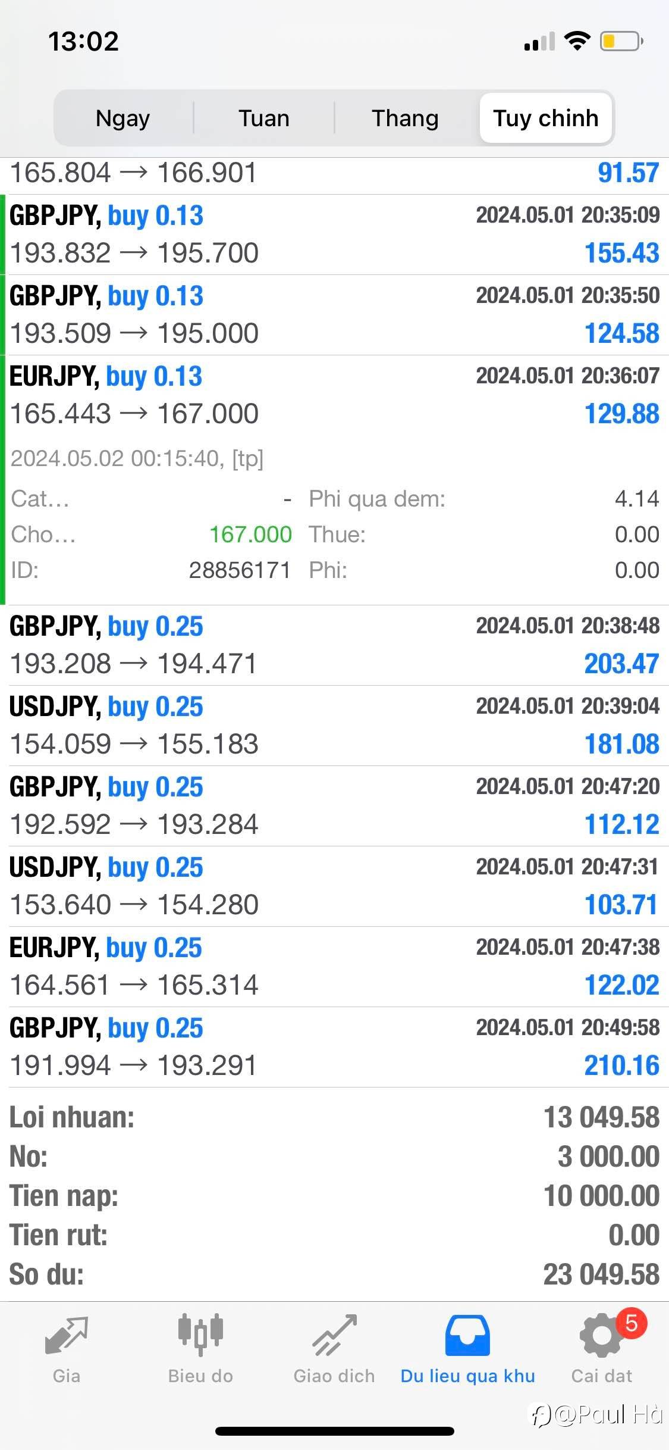Screen dimensions: 669x1450
Task: Switch to the Tuan period tab
Action: pos(264,118)
